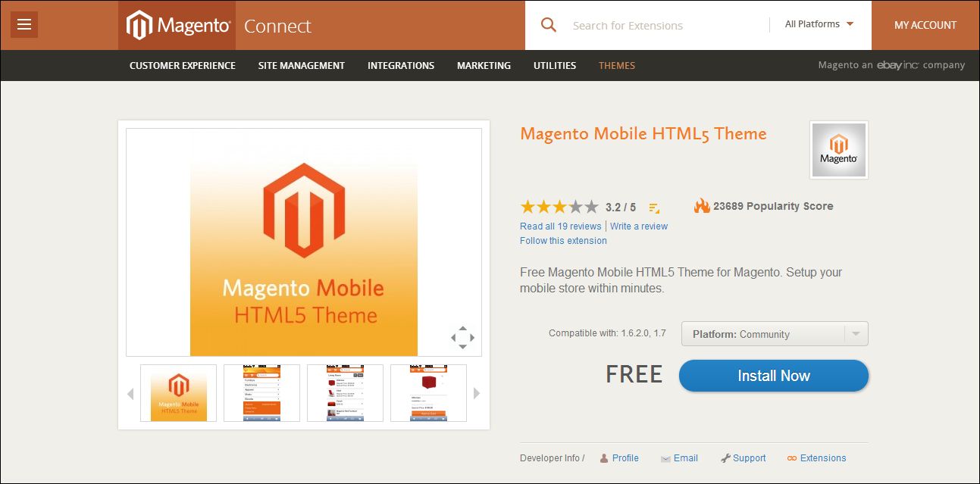Open Customer Experience menu
This screenshot has width=980, height=484.
coord(183,66)
